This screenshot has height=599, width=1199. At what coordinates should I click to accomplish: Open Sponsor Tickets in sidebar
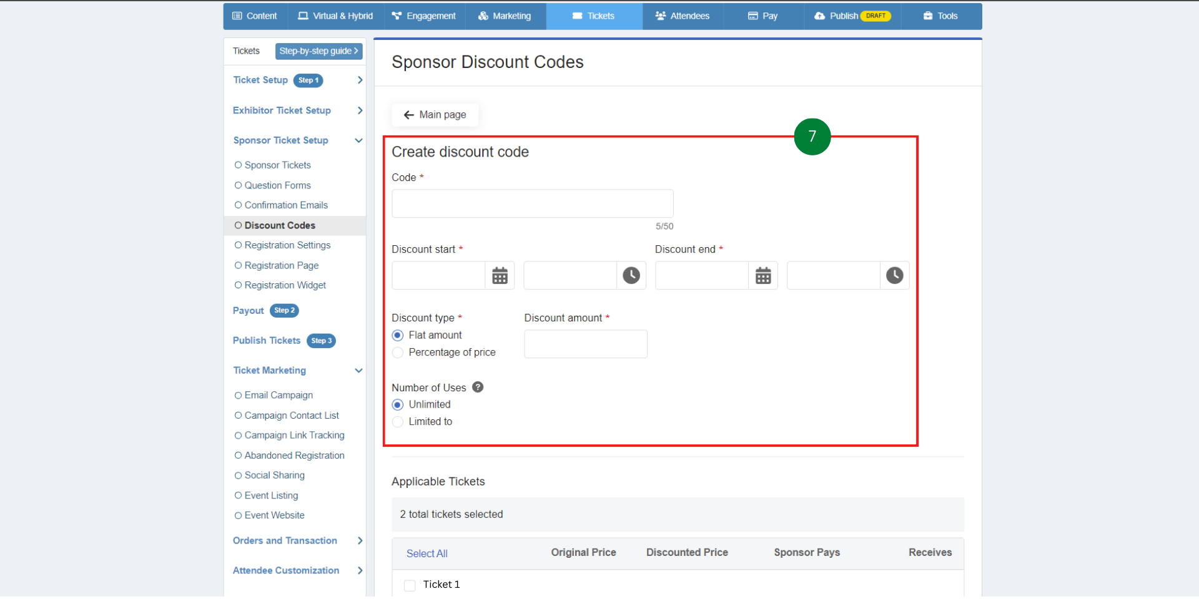click(277, 165)
